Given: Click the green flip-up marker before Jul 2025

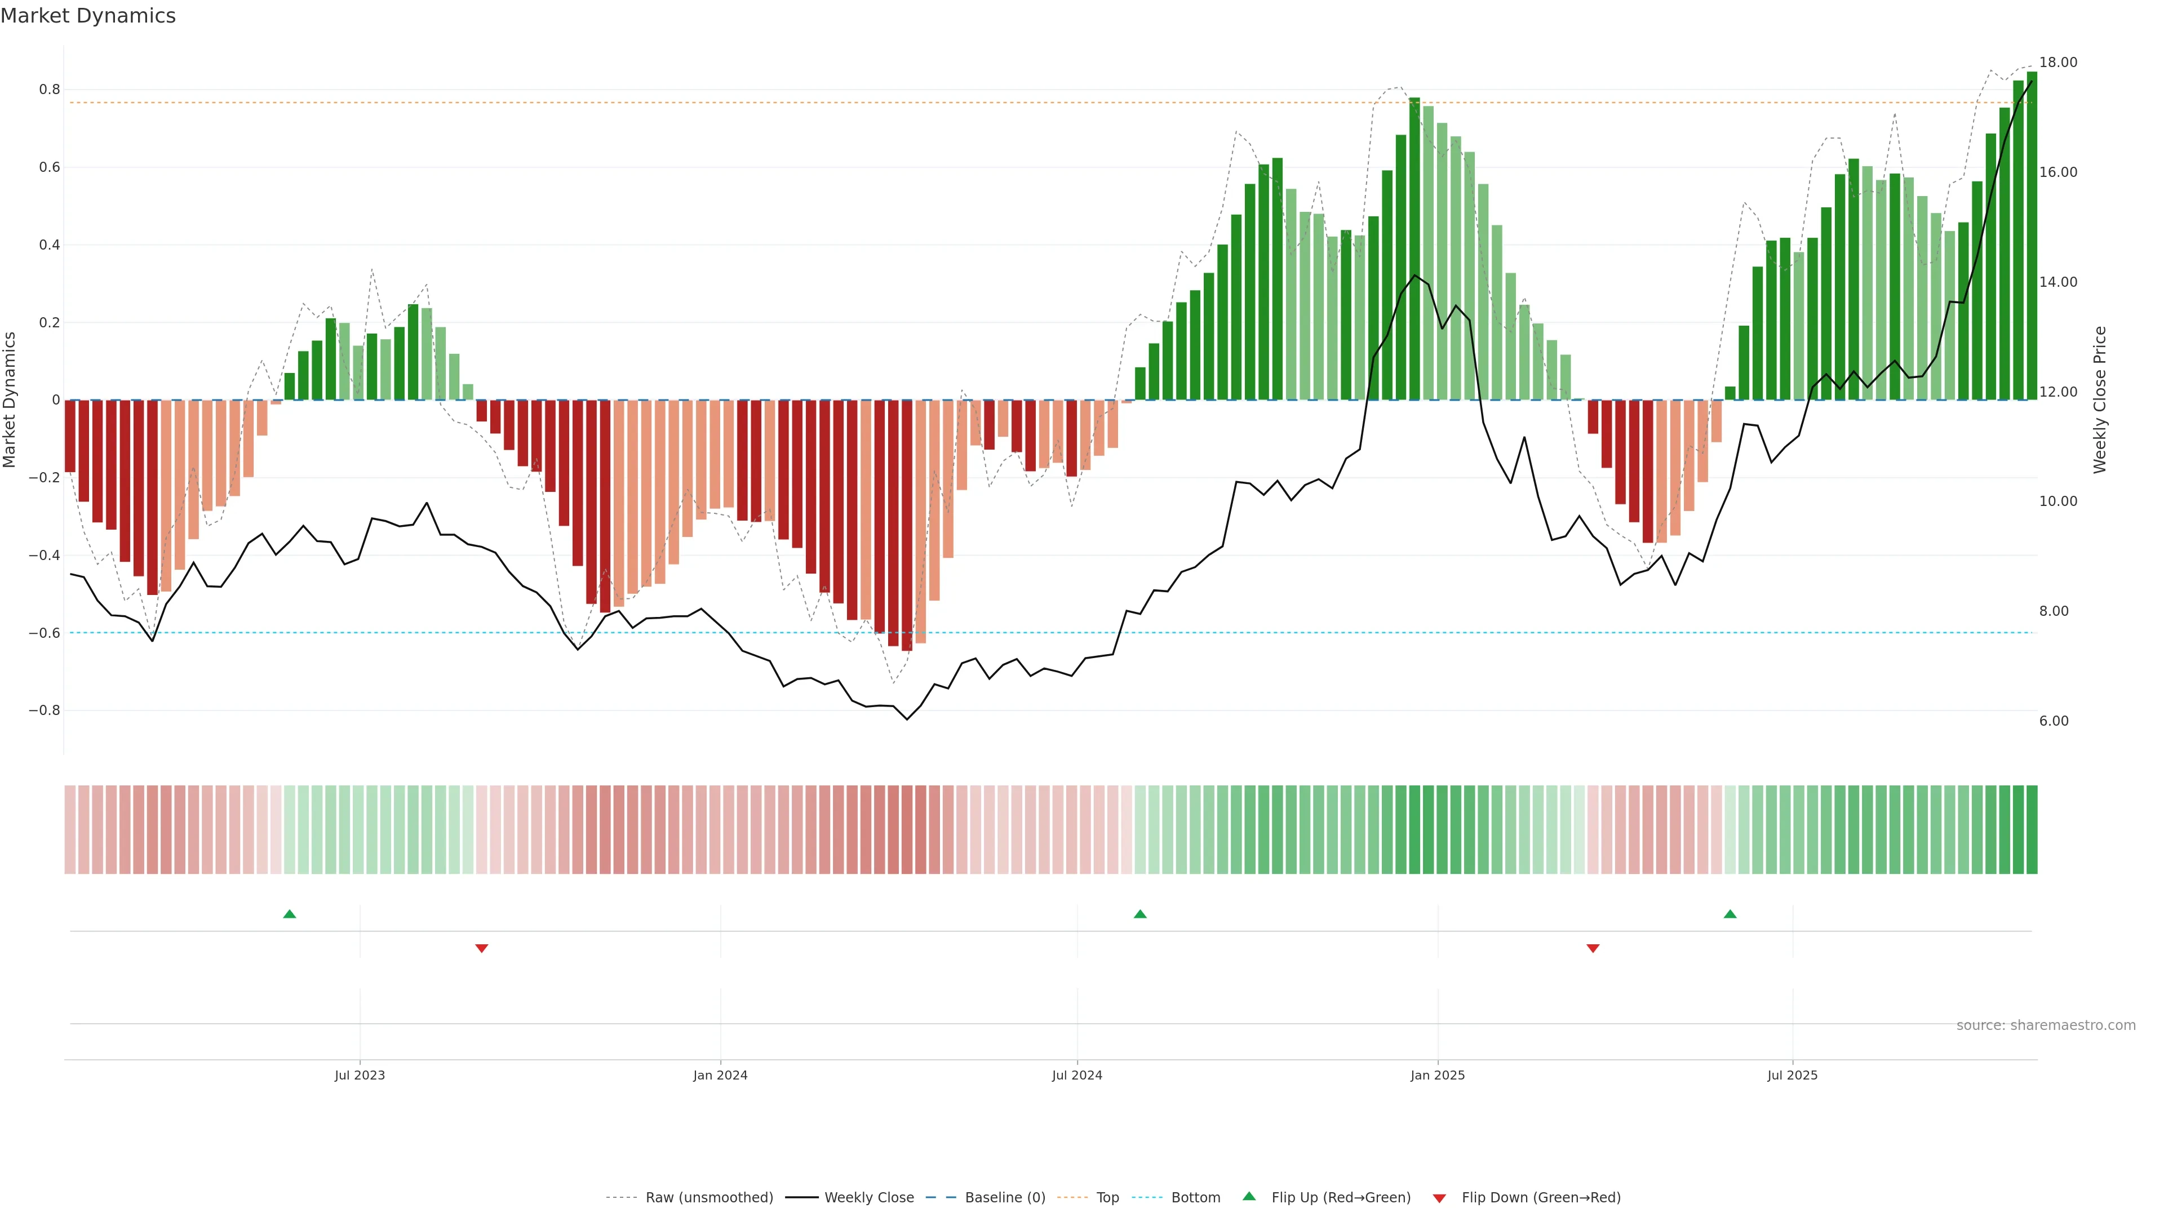Looking at the screenshot, I should point(1730,914).
